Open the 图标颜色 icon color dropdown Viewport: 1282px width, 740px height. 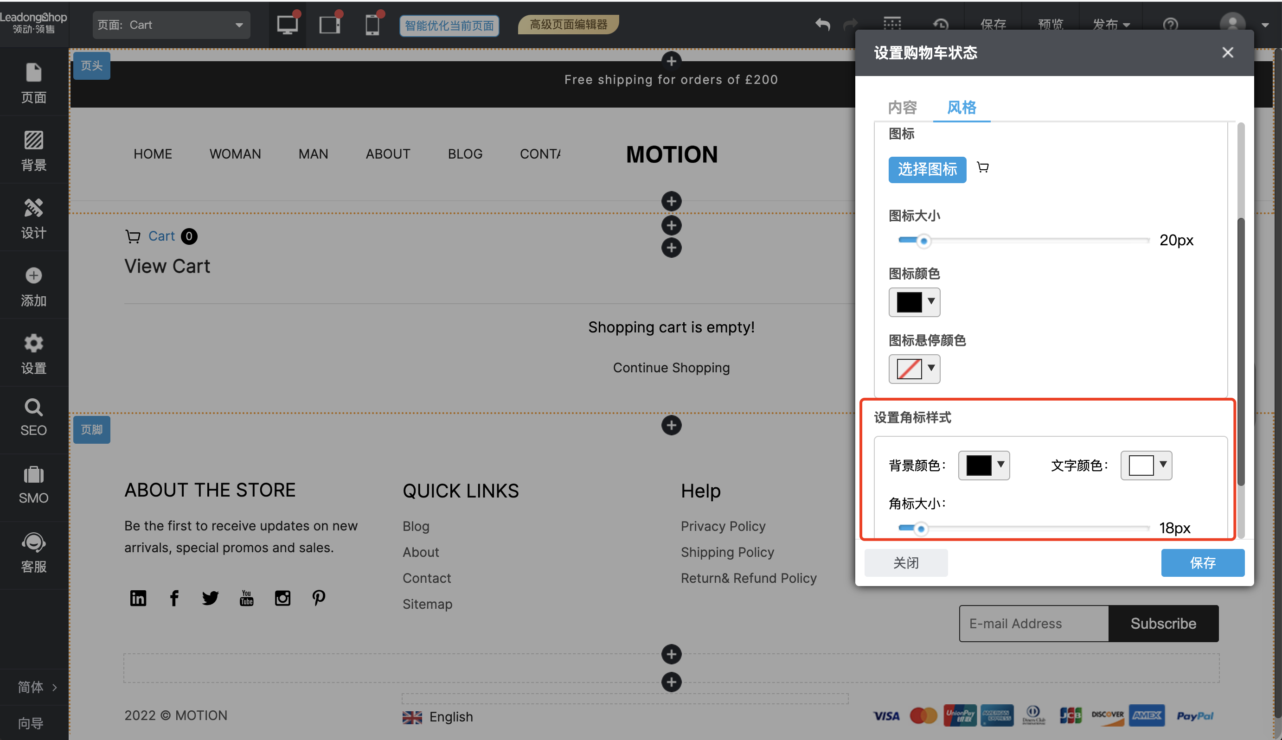[x=914, y=302]
